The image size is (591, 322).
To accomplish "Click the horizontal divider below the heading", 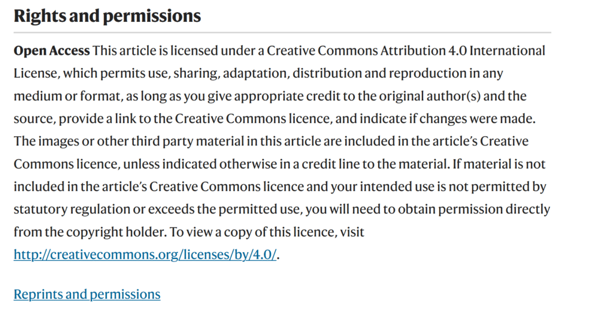I will [x=282, y=32].
